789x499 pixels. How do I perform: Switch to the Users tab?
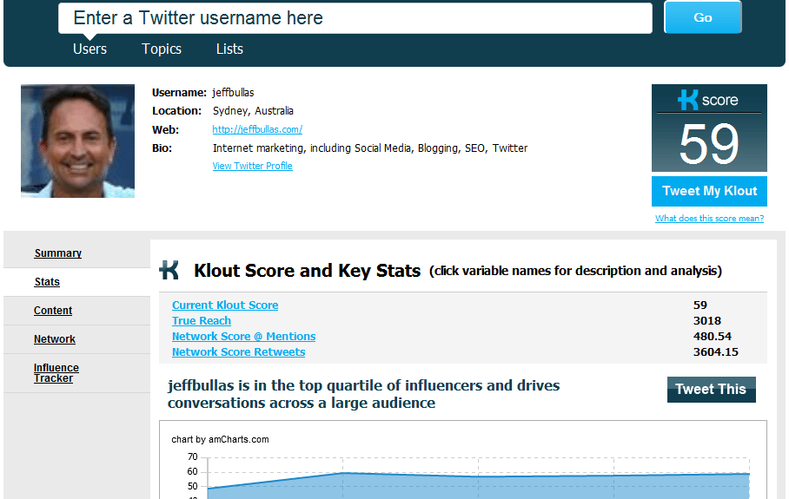click(x=90, y=49)
